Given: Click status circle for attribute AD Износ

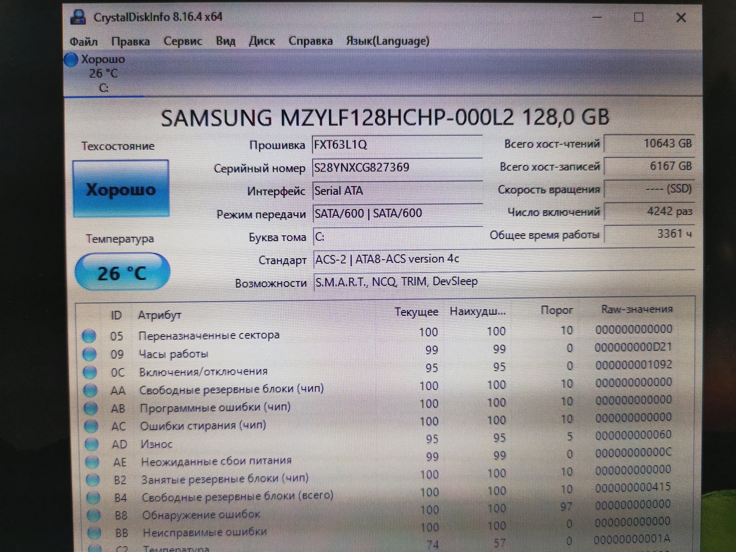Looking at the screenshot, I should pos(91,444).
